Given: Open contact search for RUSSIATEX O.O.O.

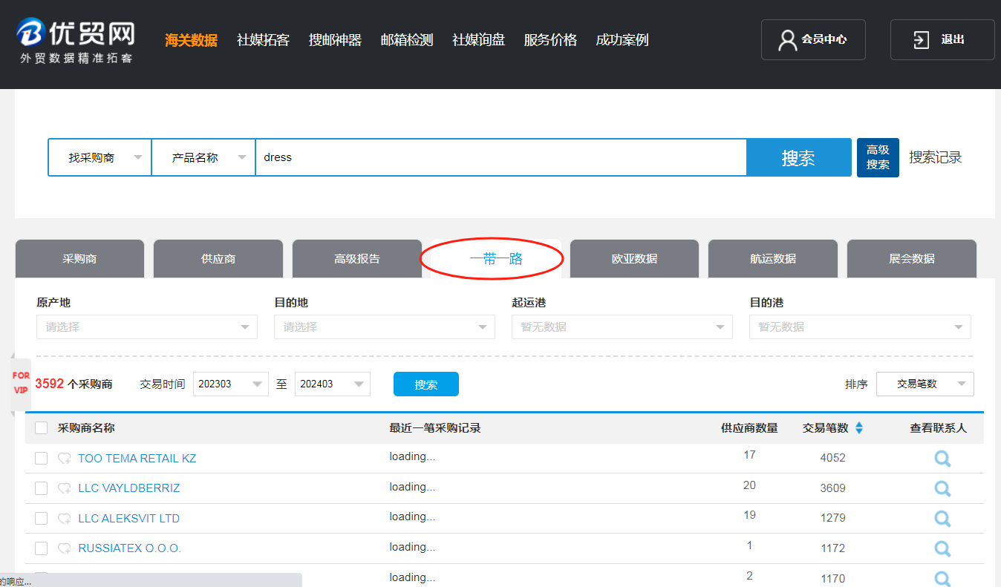Looking at the screenshot, I should (942, 548).
